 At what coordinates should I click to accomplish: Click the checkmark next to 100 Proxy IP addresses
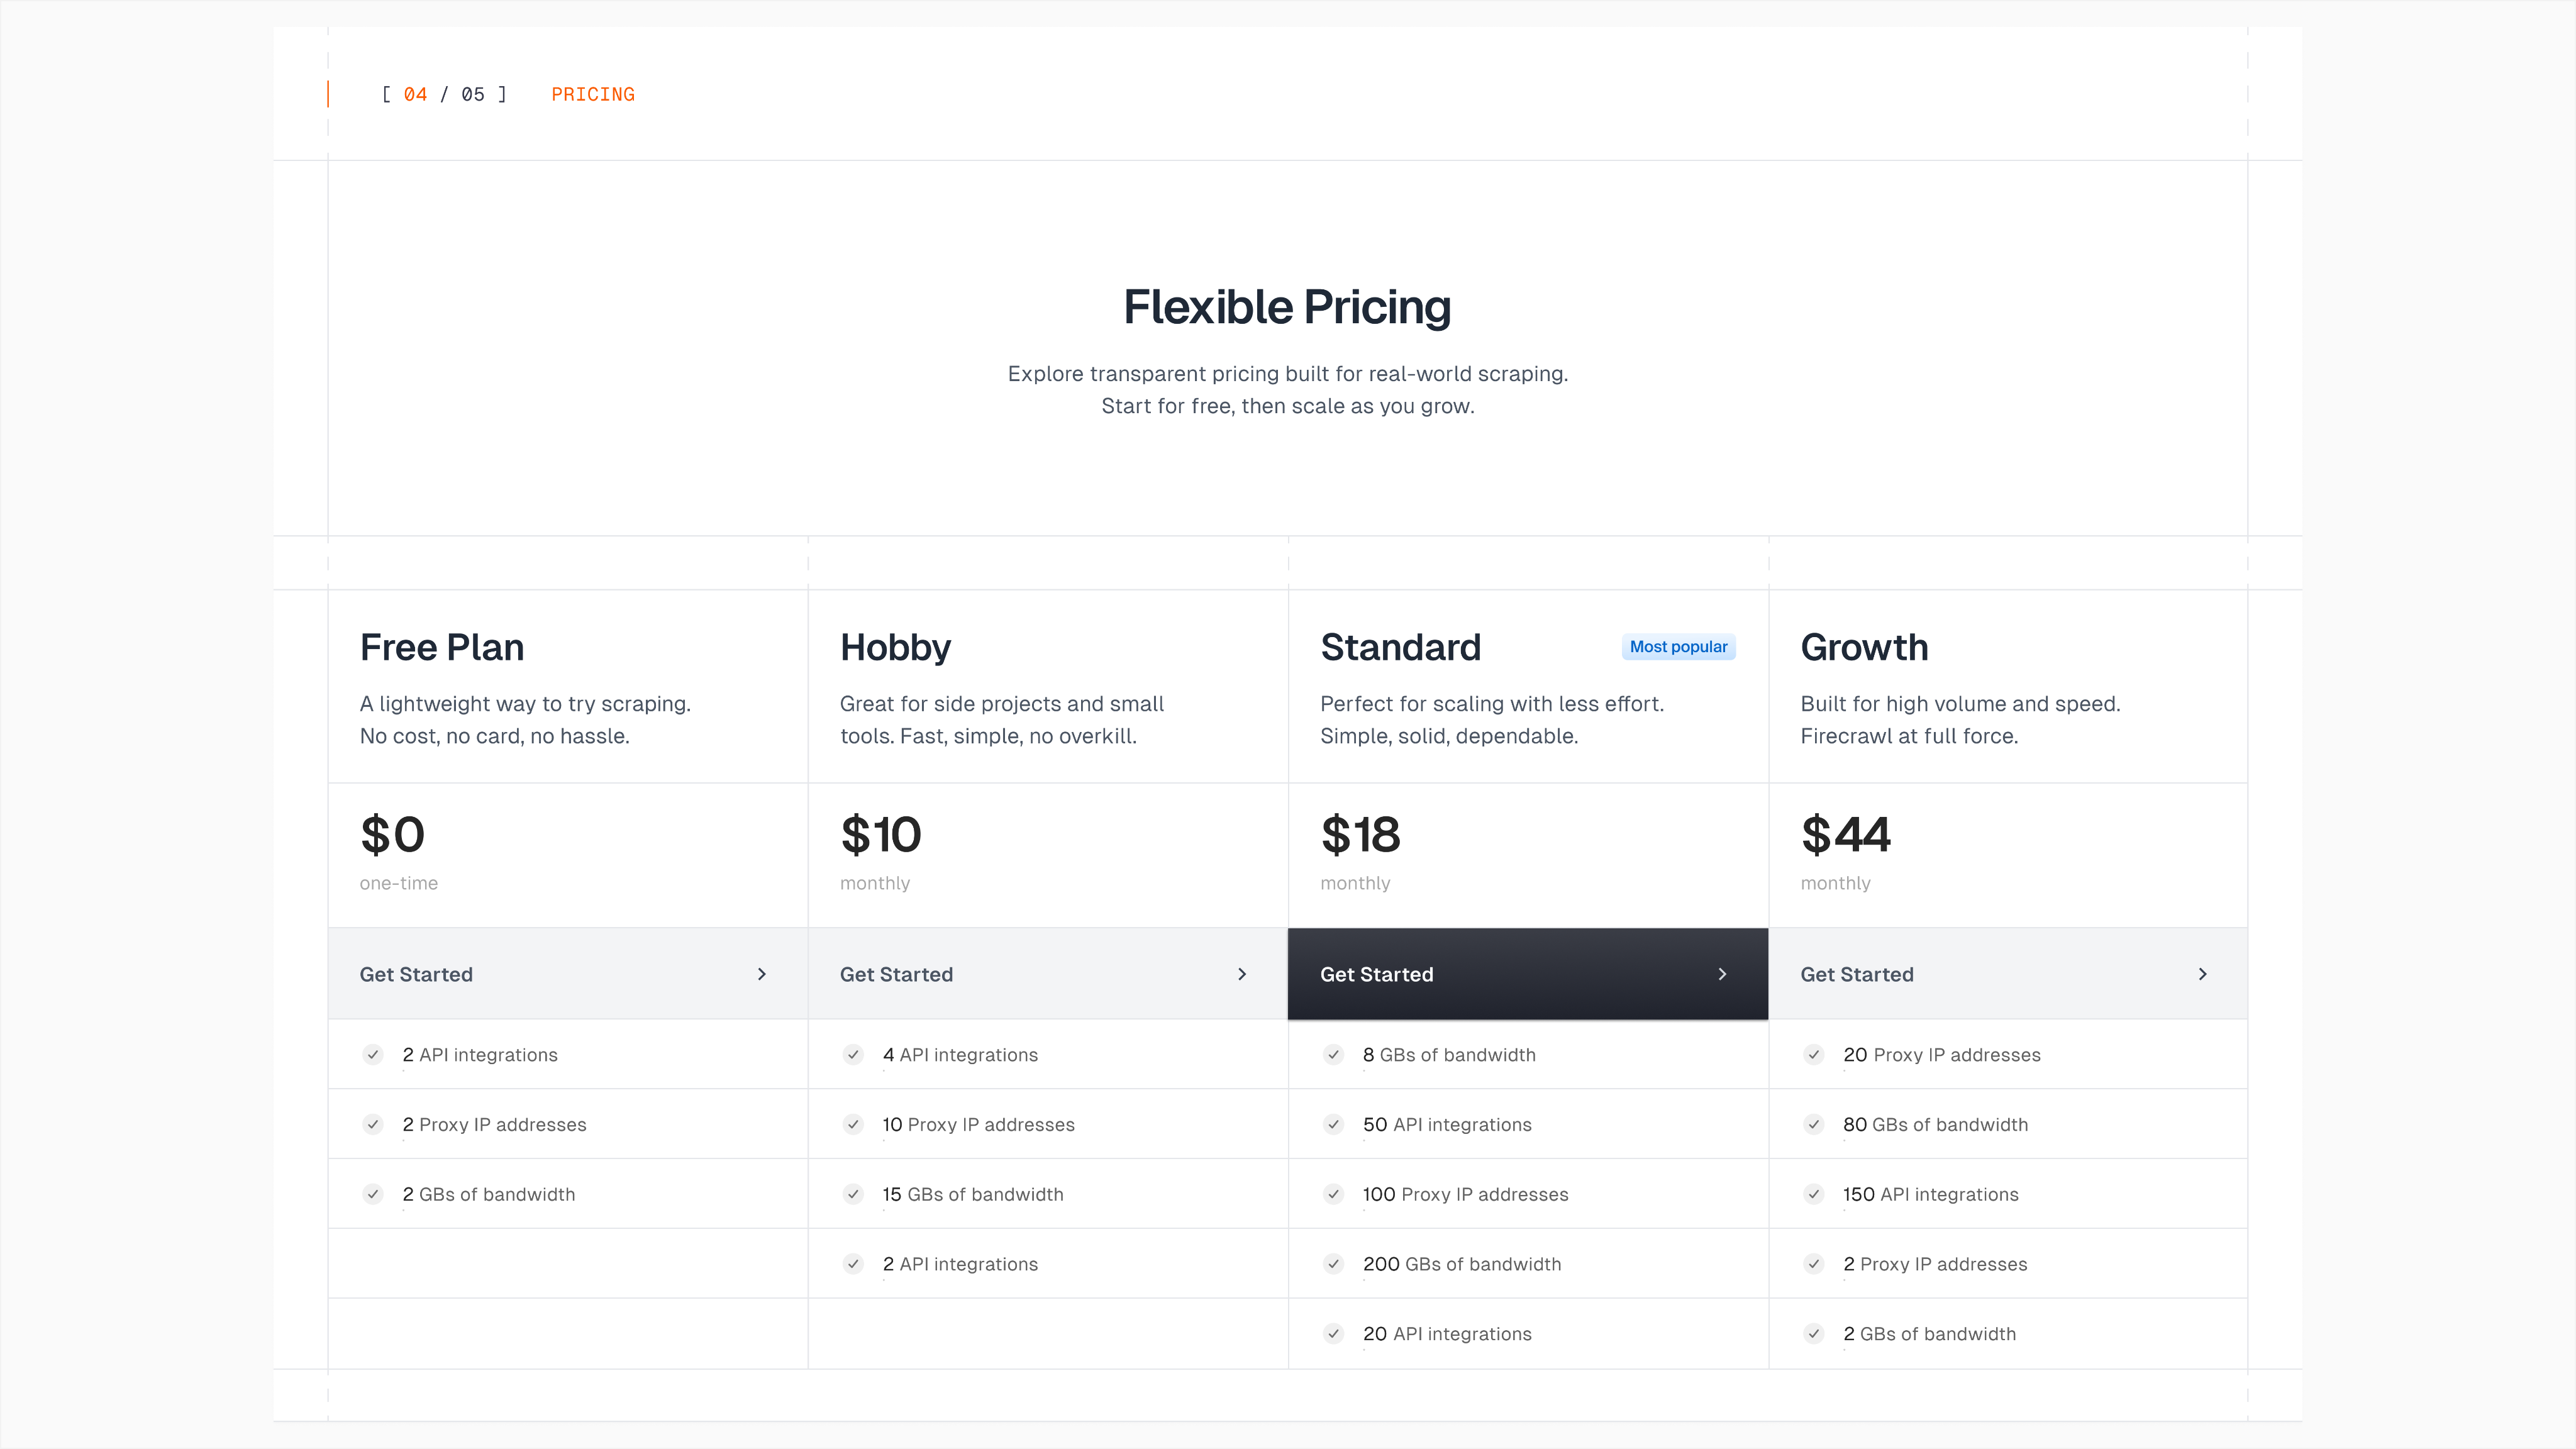tap(1333, 1194)
